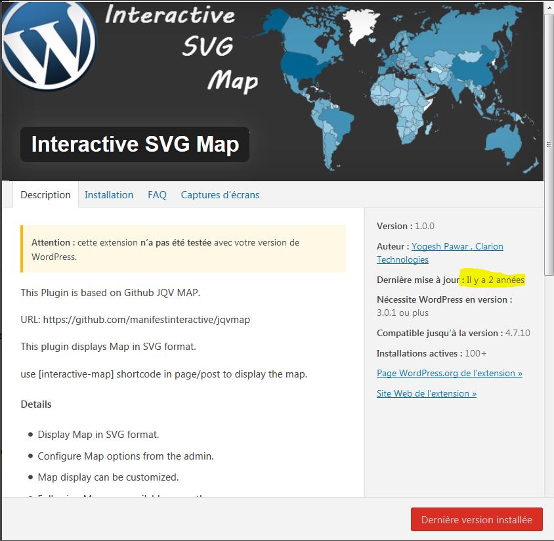Viewport: 554px width, 541px height.
Task: Click the Version 1.0.0 text
Action: [x=405, y=226]
